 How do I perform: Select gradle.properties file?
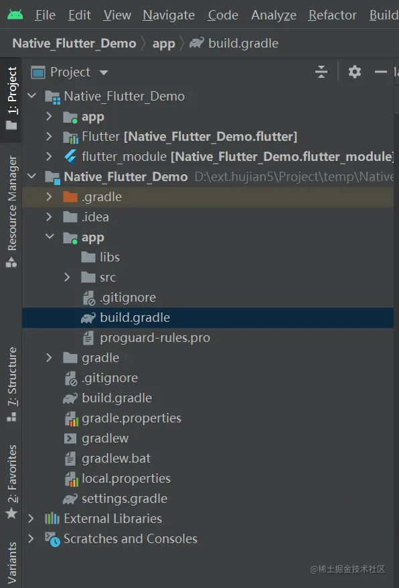pos(131,418)
